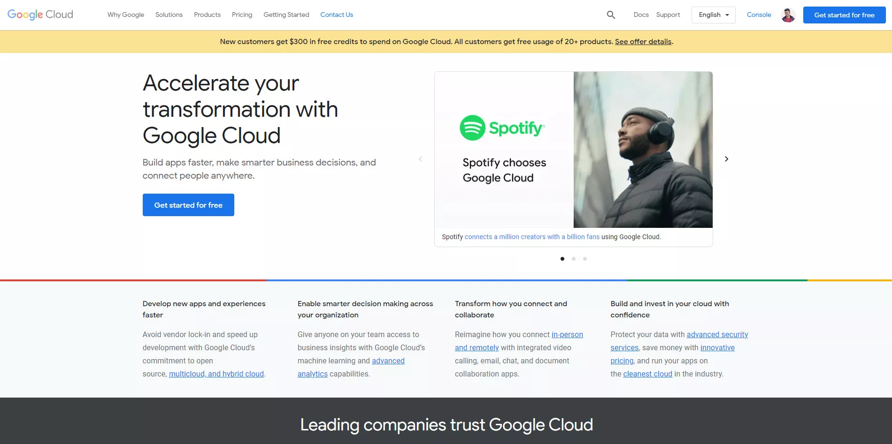Open the Console page
Viewport: 892px width, 444px height.
point(758,15)
